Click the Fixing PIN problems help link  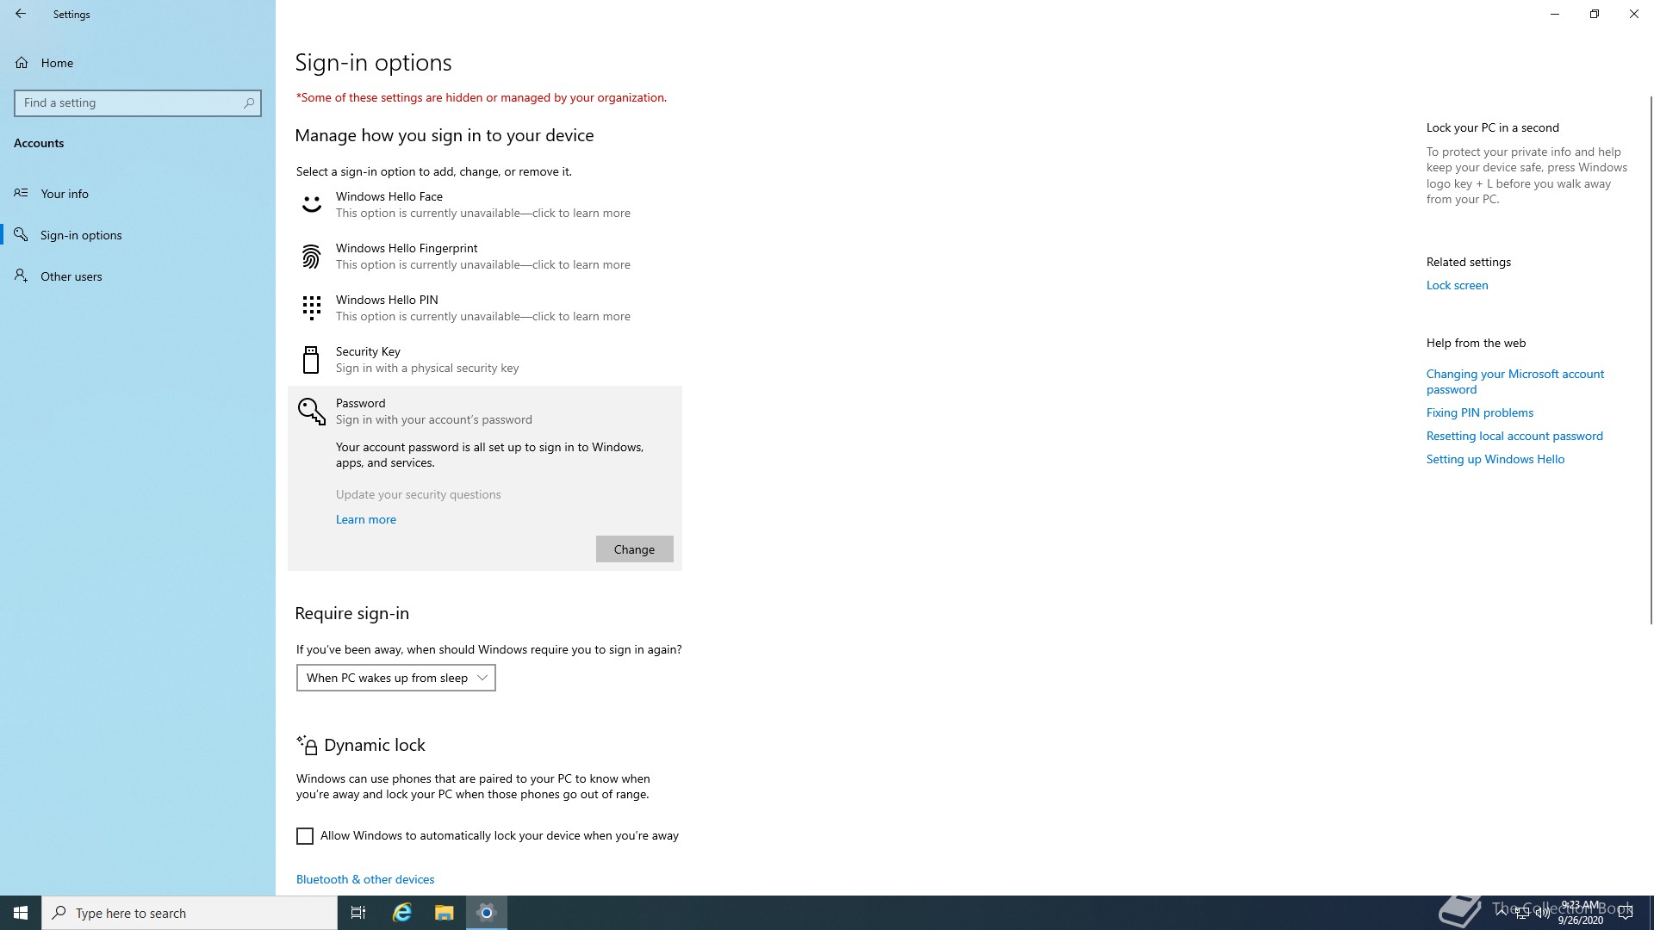[1479, 412]
